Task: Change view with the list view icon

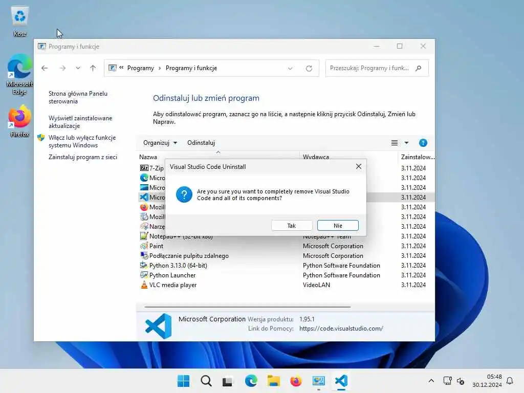Action: [x=395, y=143]
